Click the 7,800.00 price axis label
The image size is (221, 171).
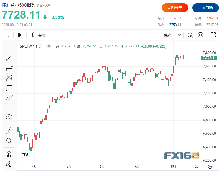point(209,53)
